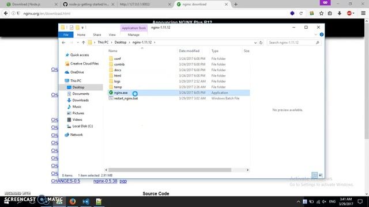The width and height of the screenshot is (369, 207).
Task: Click the nginx-0.5.38 download link
Action: [105, 181]
